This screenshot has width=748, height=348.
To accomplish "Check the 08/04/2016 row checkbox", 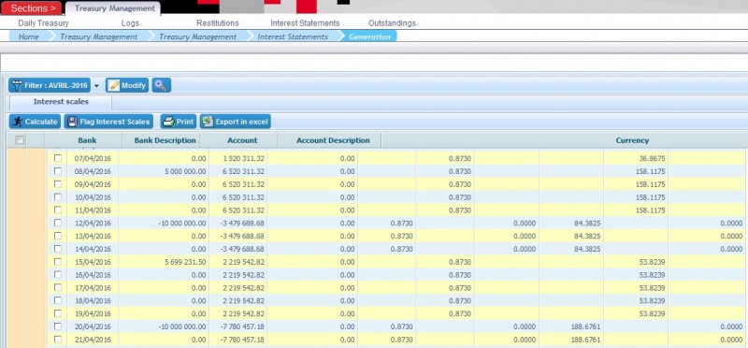I will coord(58,171).
